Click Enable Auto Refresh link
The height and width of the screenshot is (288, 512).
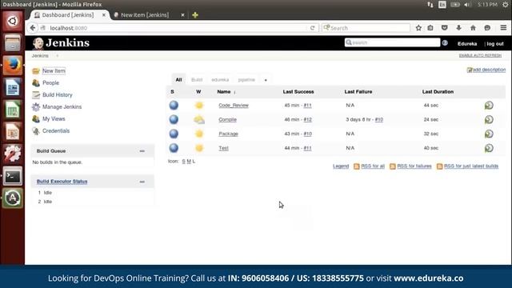coord(480,55)
